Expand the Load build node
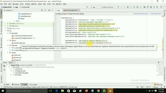The height and width of the screenshot is (93, 166). [11, 69]
